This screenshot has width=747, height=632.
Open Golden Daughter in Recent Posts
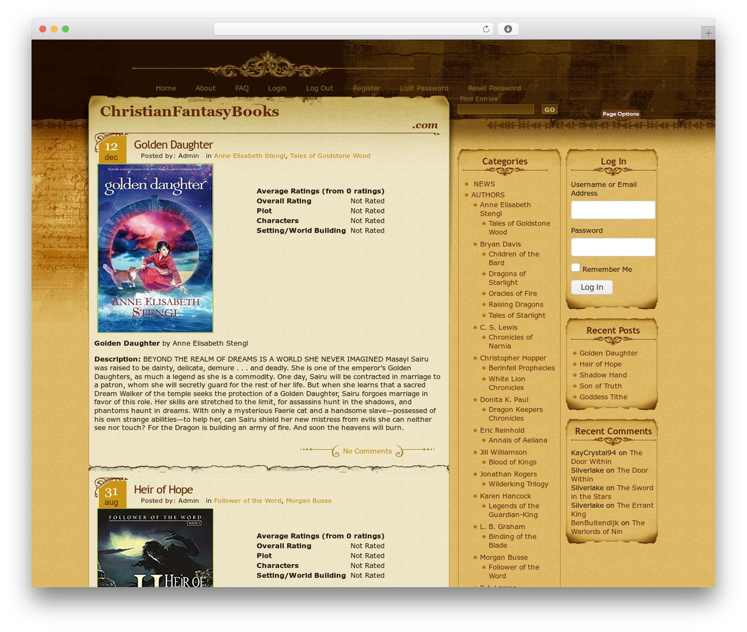(608, 353)
